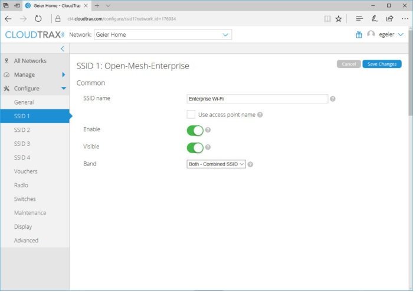
Task: Click the help icon next to Band dropdown
Action: (x=250, y=164)
